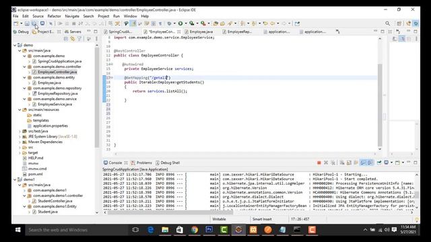The height and width of the screenshot is (242, 431).
Task: Open EmployeeRepository.java in the tree
Action: click(57, 93)
